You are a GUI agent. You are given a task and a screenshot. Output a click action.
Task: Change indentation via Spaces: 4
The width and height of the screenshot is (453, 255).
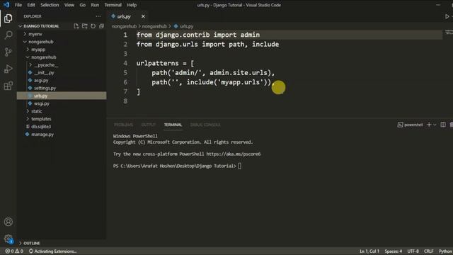(394, 251)
